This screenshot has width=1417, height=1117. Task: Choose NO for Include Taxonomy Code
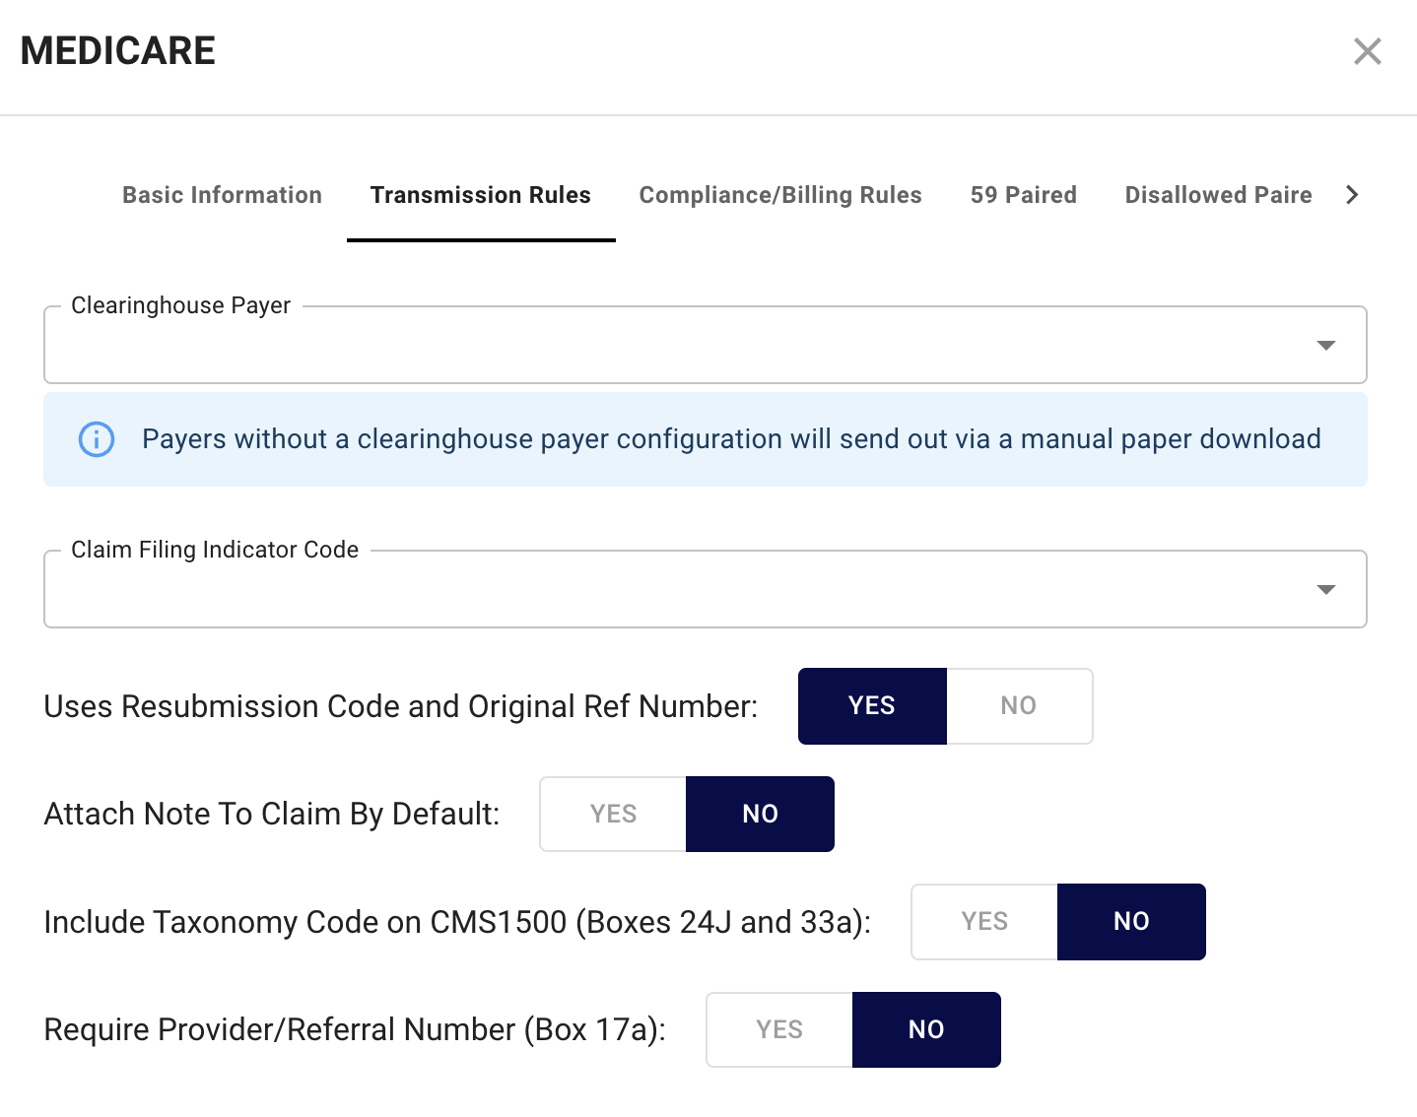[1131, 922]
